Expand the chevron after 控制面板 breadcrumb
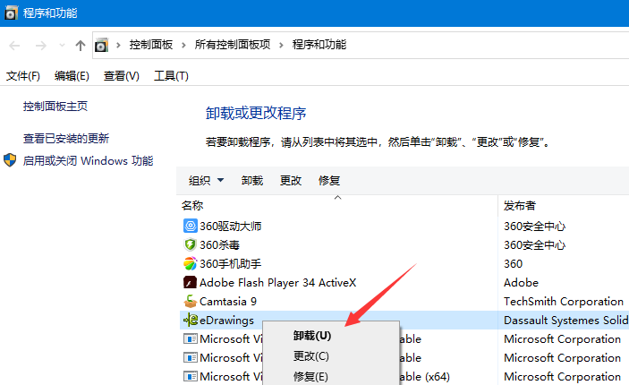The height and width of the screenshot is (385, 629). coord(183,45)
